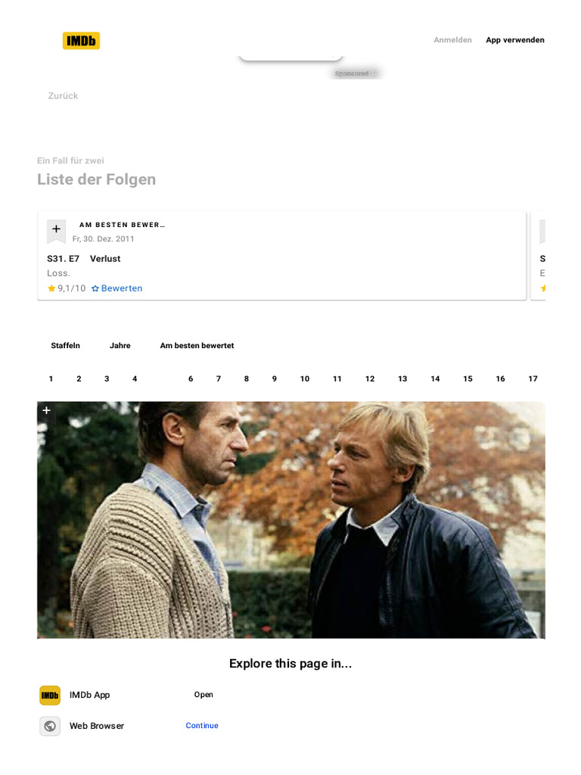The height and width of the screenshot is (775, 581).
Task: Click the gold rating star 9,1/10
Action: (x=51, y=288)
